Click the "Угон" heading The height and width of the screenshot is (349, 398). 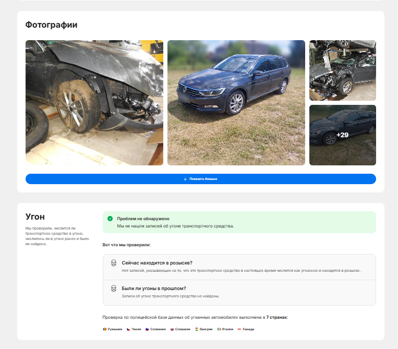35,217
